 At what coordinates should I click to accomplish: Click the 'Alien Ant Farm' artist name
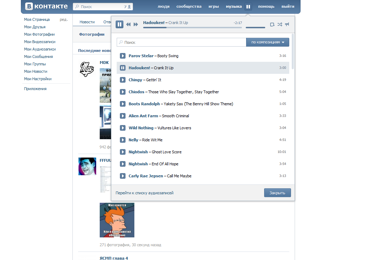pos(143,116)
